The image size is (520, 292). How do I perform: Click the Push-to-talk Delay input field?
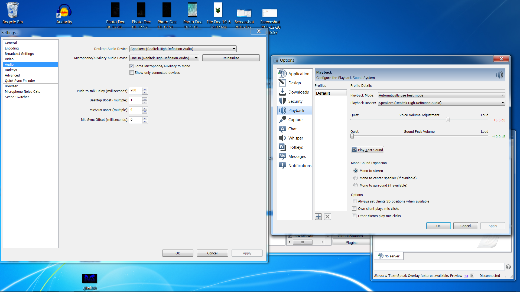coord(136,91)
